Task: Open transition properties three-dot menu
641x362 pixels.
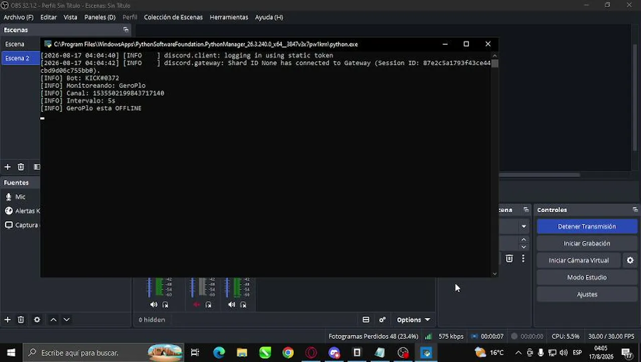Action: tap(523, 258)
